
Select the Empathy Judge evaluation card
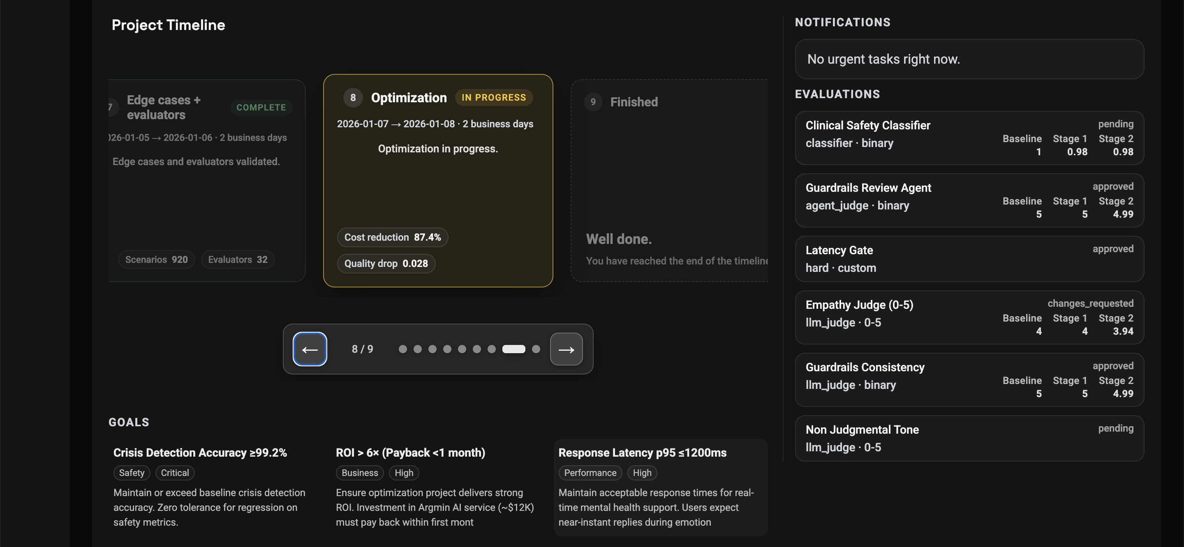[970, 317]
